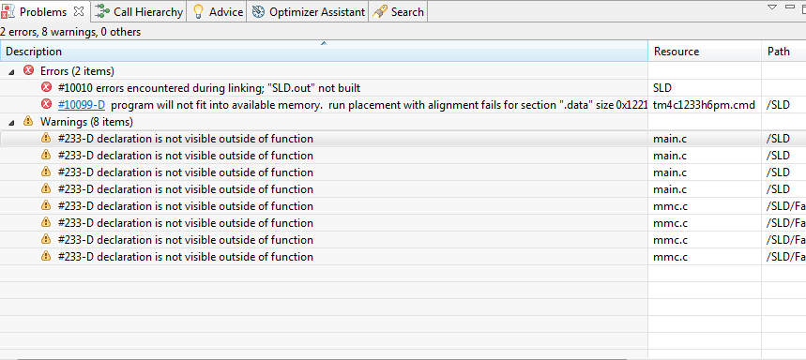Close the Problems tab with its X
The width and height of the screenshot is (806, 360).
79,11
